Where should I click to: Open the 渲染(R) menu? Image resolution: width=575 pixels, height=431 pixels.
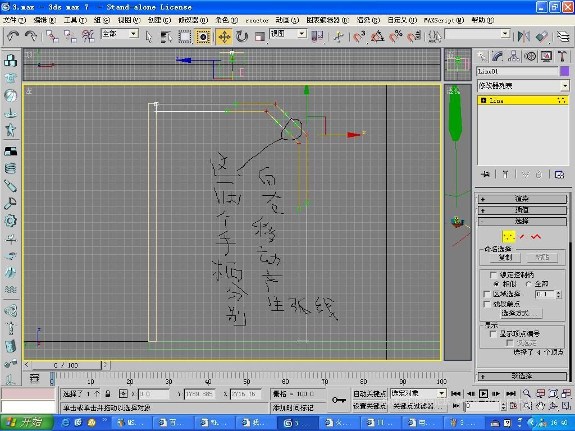click(368, 20)
